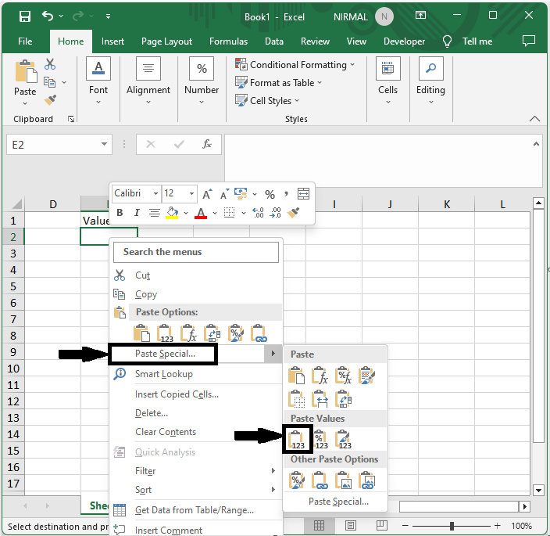Click the Comma Style icon in the mini toolbar
This screenshot has height=536, width=550.
click(286, 194)
